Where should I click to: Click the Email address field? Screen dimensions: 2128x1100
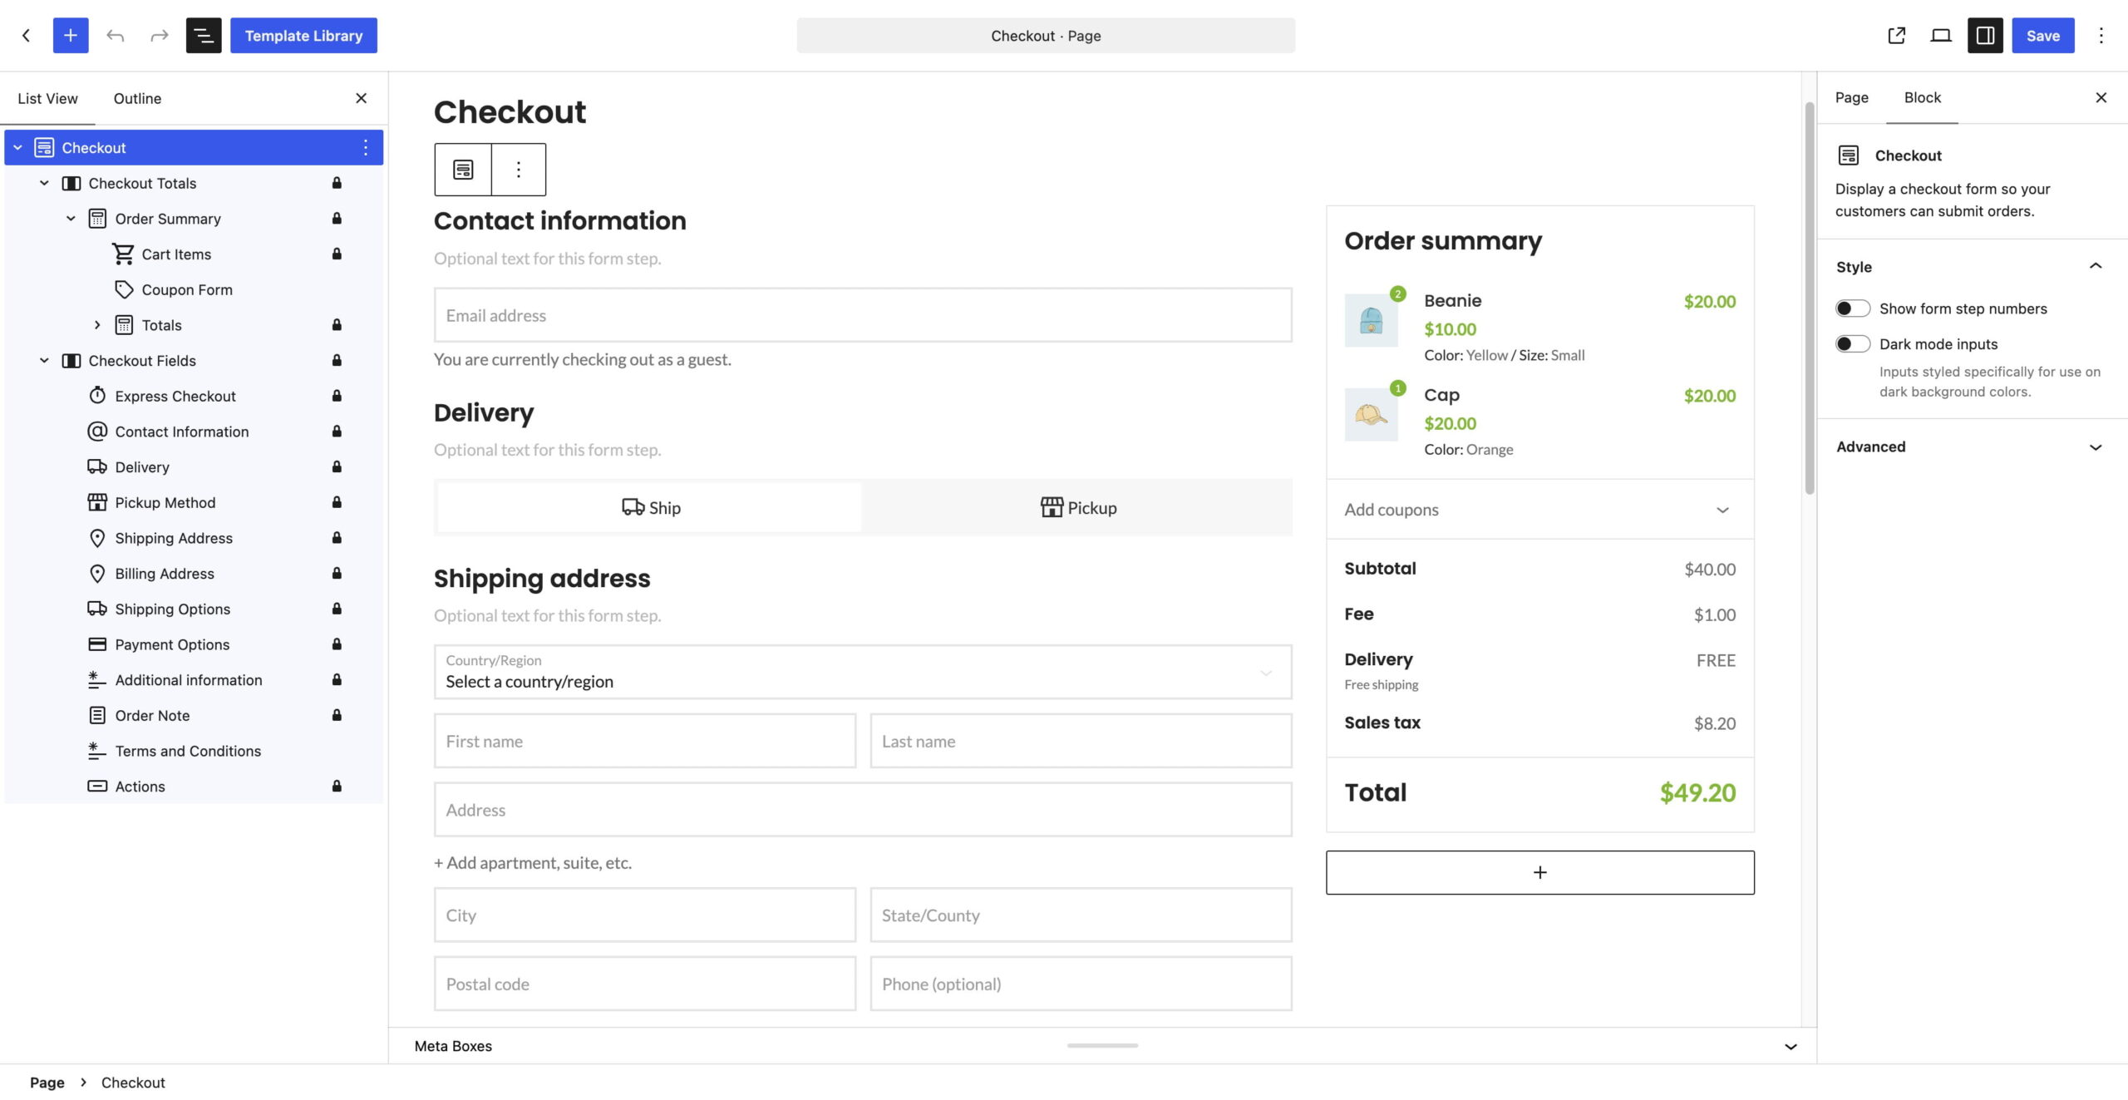tap(863, 315)
